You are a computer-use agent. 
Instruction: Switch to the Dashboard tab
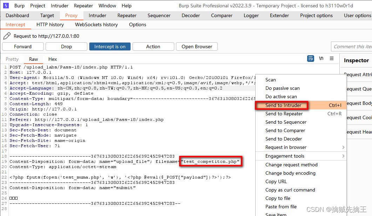[x=17, y=16]
